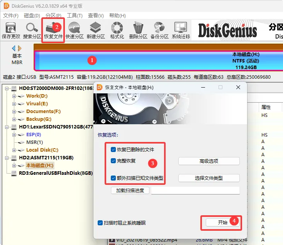Expand the Local Disk(C:) tree node

(14, 150)
